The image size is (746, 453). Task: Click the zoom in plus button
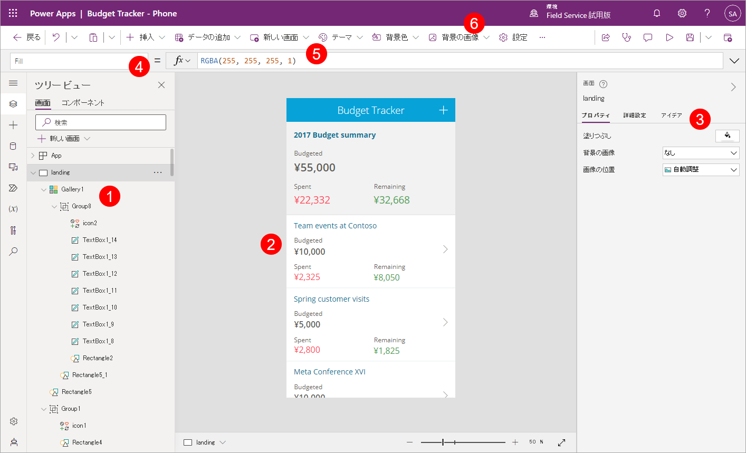515,442
